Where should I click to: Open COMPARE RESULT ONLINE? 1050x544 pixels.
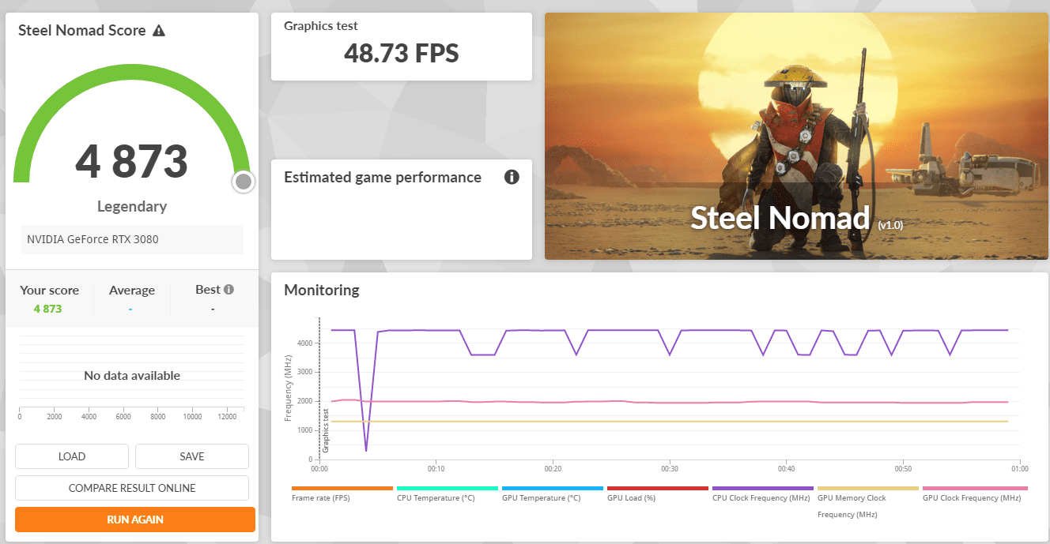132,488
